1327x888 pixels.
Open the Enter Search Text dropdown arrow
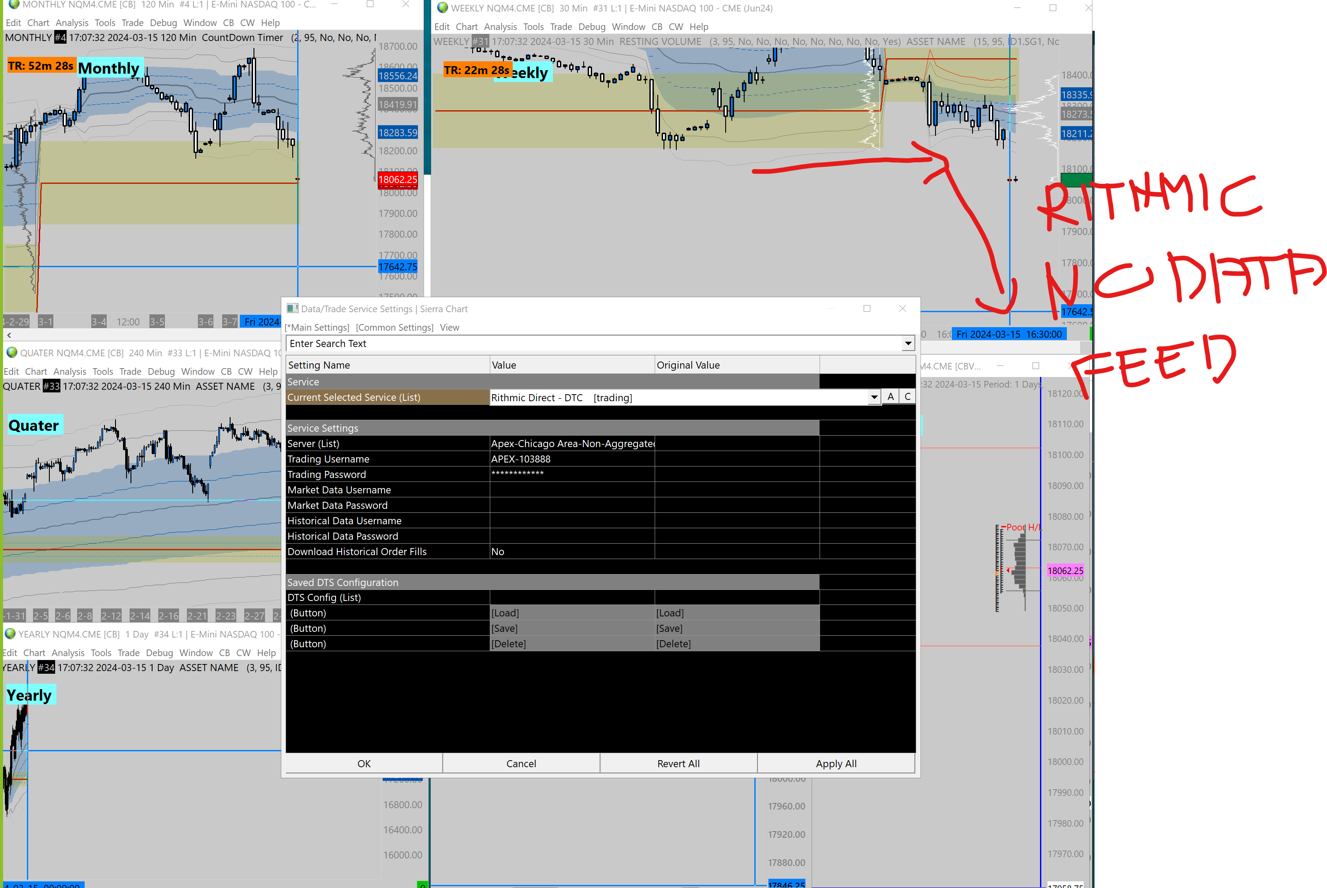click(907, 344)
